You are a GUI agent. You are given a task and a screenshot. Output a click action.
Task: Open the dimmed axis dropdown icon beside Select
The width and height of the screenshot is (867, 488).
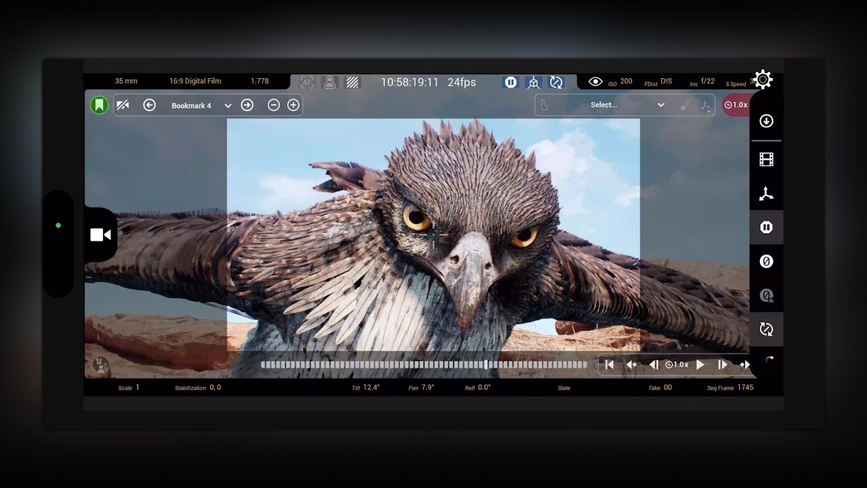[x=705, y=106]
